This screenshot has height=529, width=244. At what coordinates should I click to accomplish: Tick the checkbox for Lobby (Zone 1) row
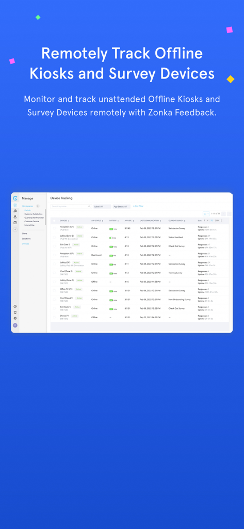(55, 282)
